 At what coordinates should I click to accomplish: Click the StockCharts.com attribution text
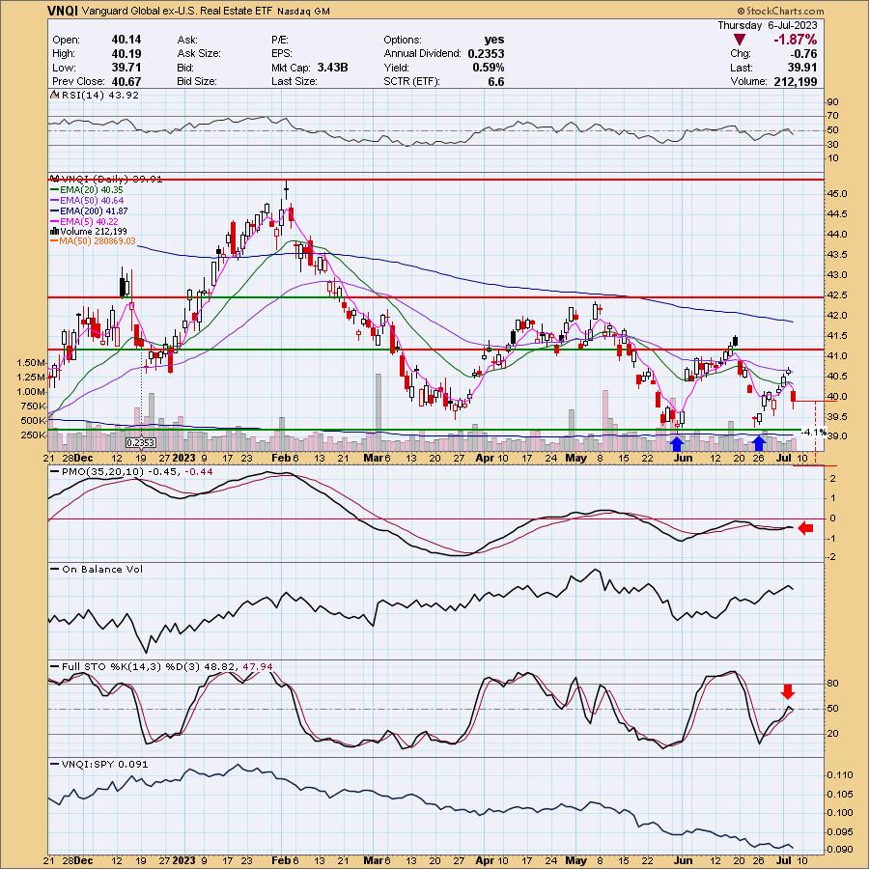780,11
